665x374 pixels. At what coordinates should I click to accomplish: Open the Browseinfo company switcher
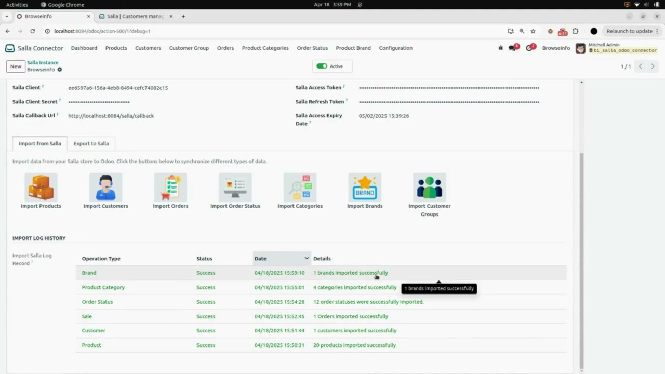click(556, 48)
